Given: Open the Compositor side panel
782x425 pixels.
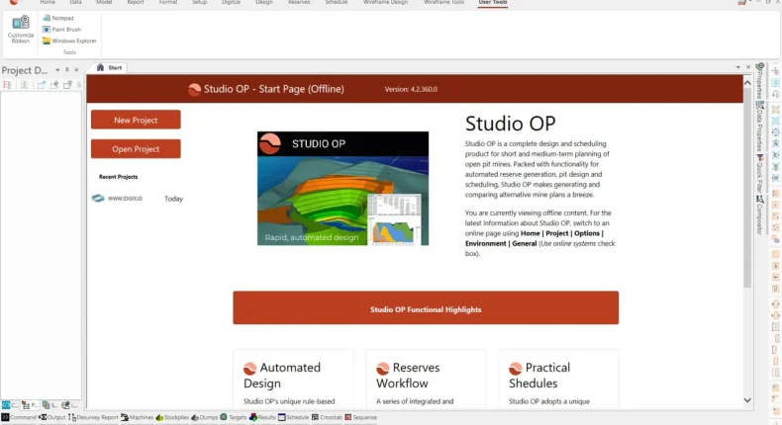Looking at the screenshot, I should tap(759, 214).
